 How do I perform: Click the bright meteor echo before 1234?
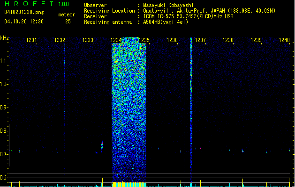102,146
